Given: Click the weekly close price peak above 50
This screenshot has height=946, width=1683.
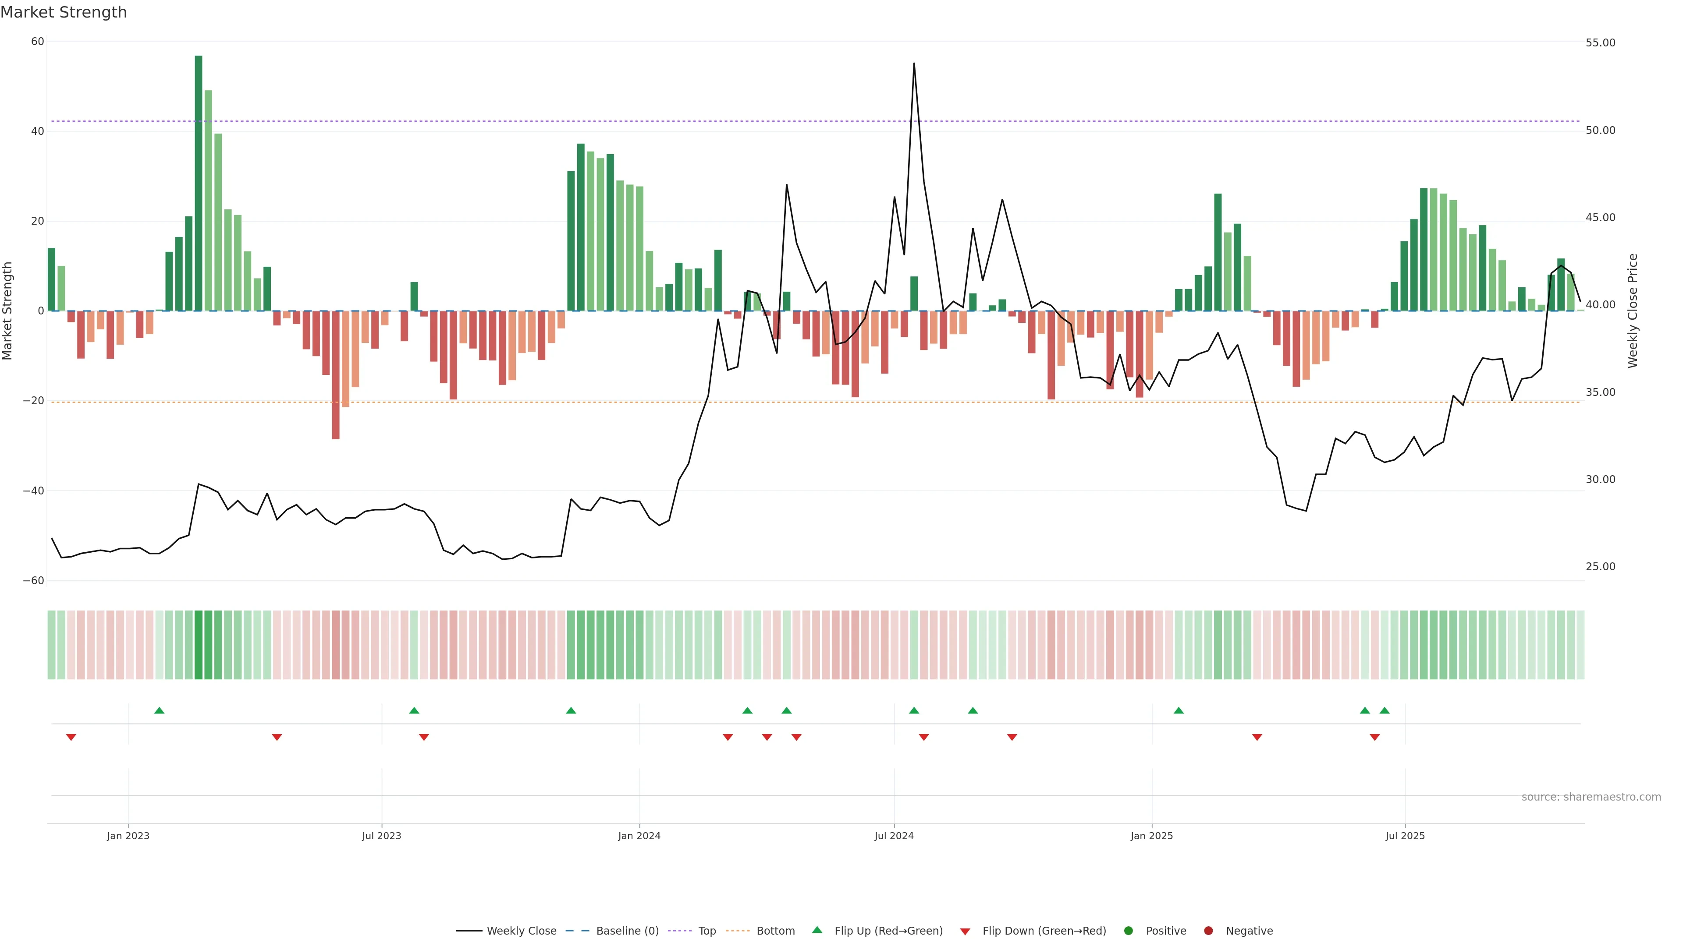Looking at the screenshot, I should [914, 64].
